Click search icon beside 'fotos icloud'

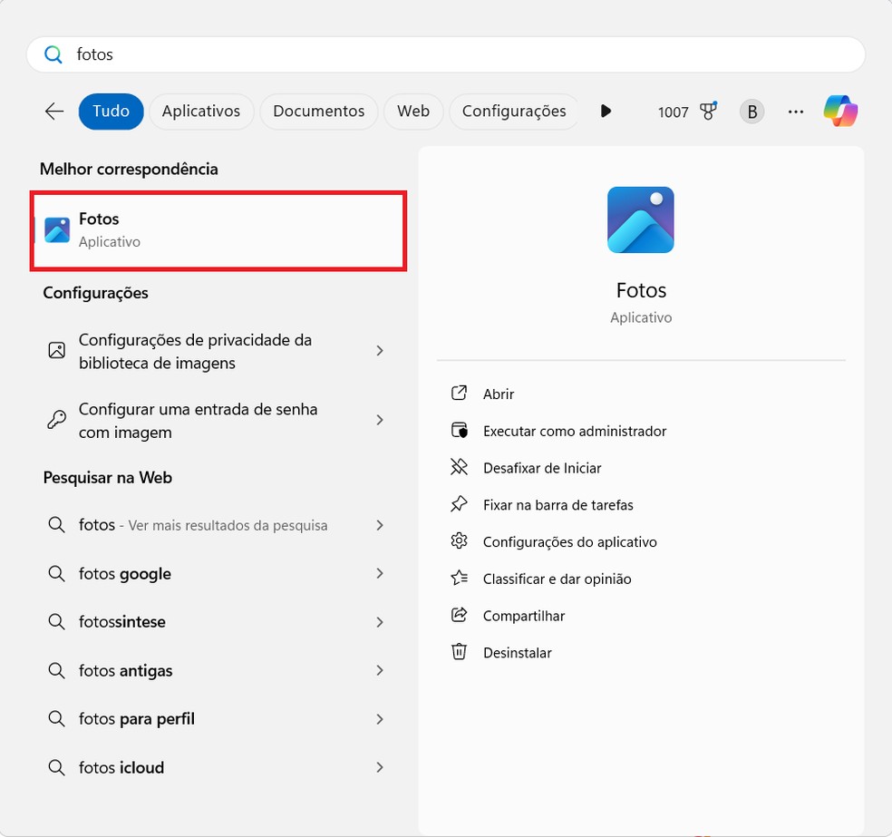[x=56, y=767]
